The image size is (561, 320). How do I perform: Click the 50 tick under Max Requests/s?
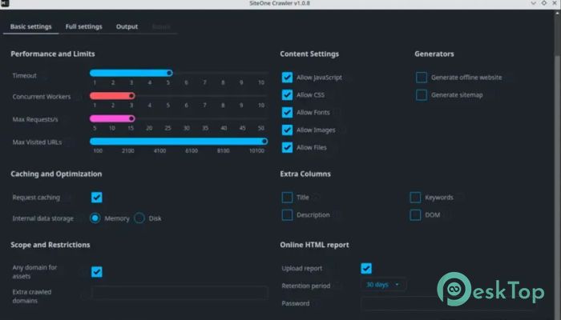pyautogui.click(x=260, y=128)
